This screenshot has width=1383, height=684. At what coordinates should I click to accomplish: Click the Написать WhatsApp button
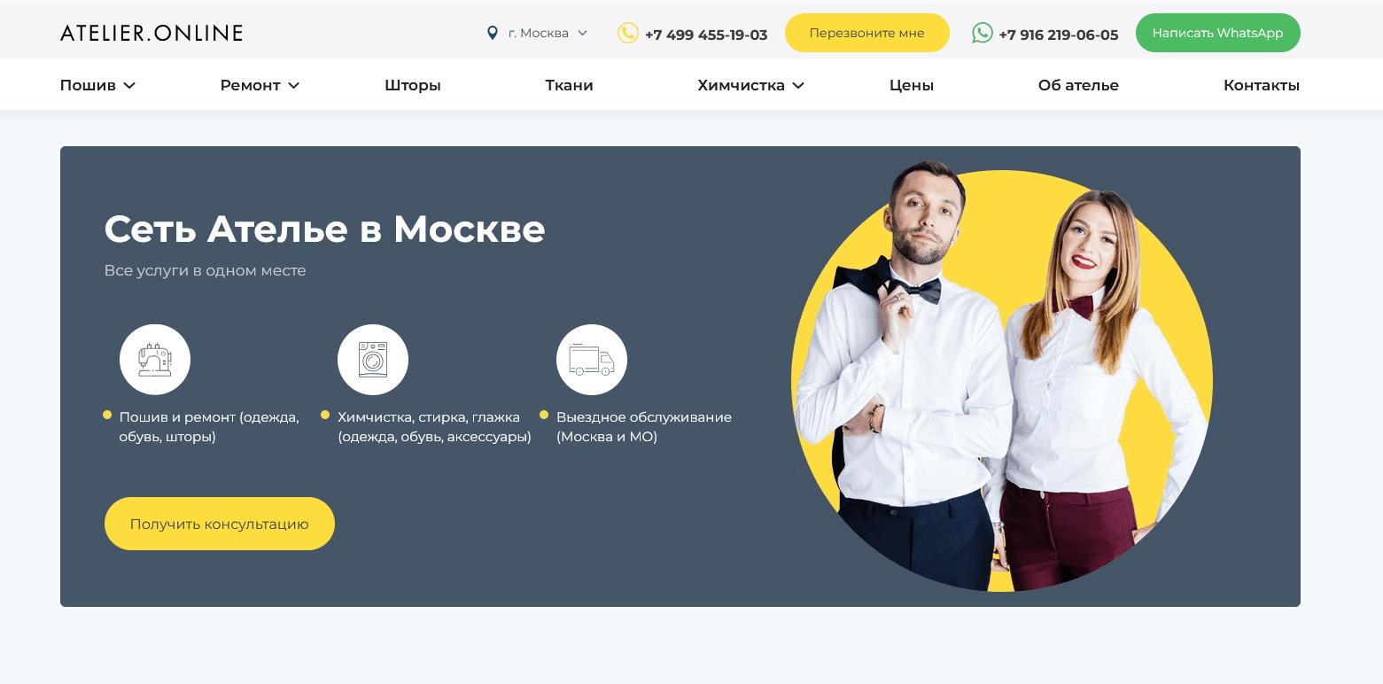pos(1218,33)
